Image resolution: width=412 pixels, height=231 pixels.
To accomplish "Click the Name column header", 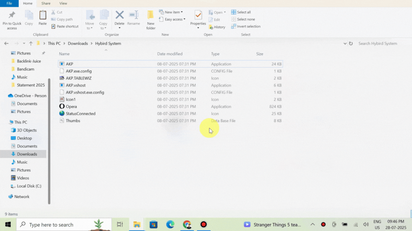I will click(64, 54).
